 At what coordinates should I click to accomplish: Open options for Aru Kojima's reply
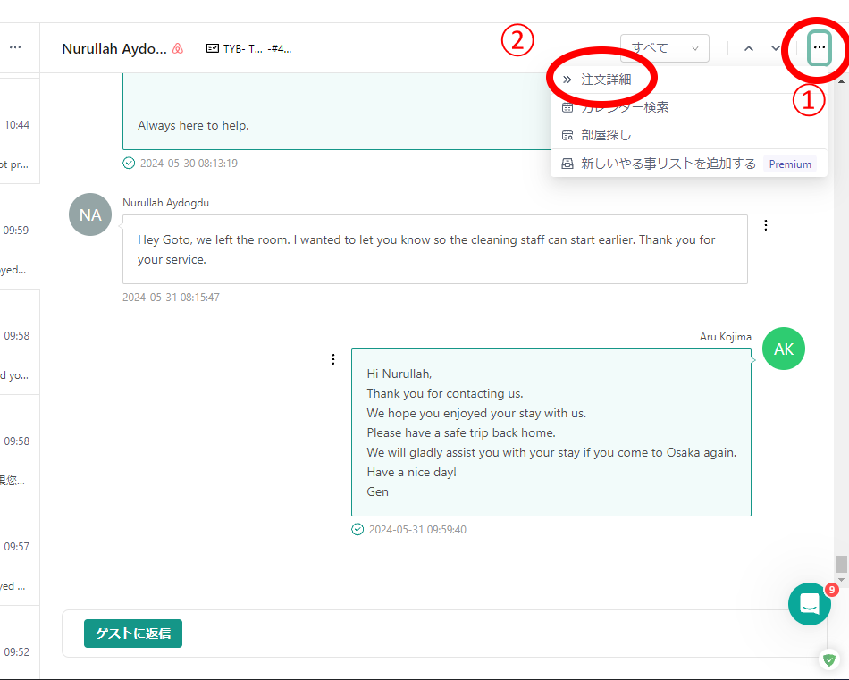click(x=333, y=359)
